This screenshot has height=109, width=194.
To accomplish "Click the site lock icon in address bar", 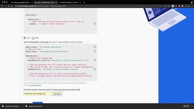I will pos(16,6).
